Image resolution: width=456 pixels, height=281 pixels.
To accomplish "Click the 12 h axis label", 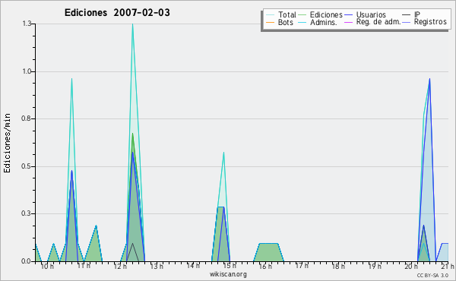I will [120, 266].
